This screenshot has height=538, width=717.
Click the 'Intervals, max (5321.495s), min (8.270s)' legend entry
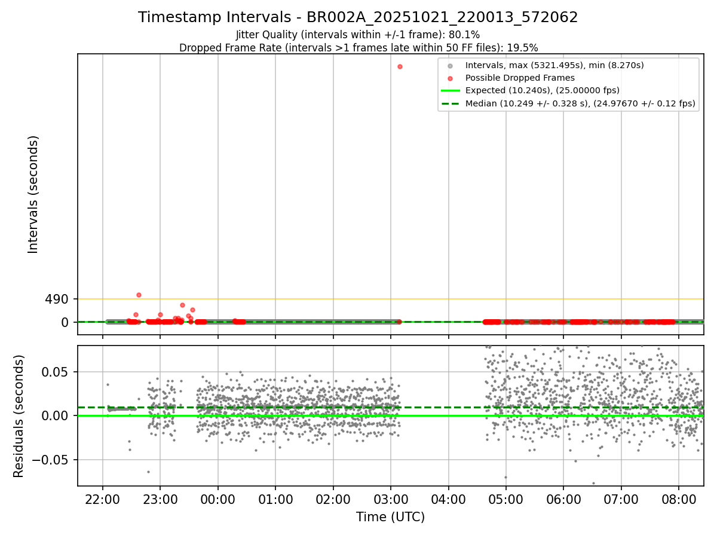(554, 65)
